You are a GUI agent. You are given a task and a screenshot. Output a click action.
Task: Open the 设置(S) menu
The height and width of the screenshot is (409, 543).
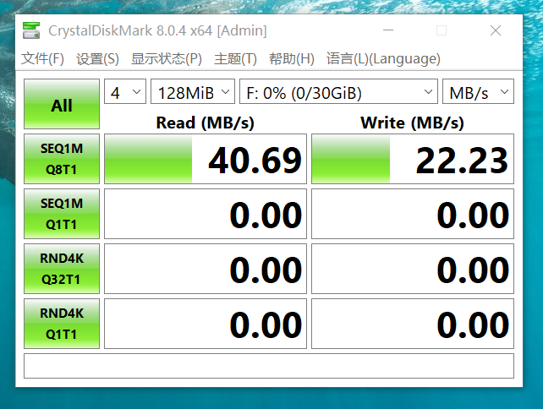[97, 58]
